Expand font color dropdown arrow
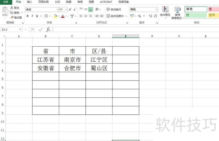Image resolution: width=219 pixels, height=141 pixels. pos(66,16)
